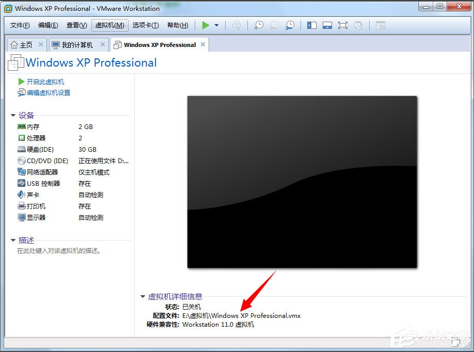474x352 pixels.
Task: Open the 虚拟机(M) menu
Action: coord(109,25)
